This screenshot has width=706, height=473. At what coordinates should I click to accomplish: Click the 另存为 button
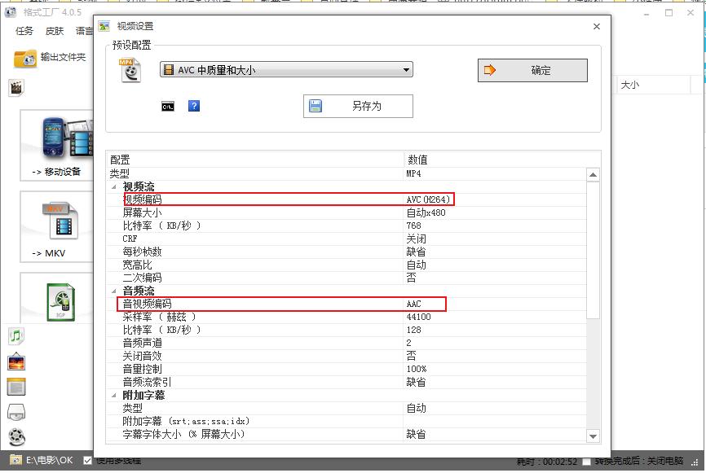tap(358, 106)
